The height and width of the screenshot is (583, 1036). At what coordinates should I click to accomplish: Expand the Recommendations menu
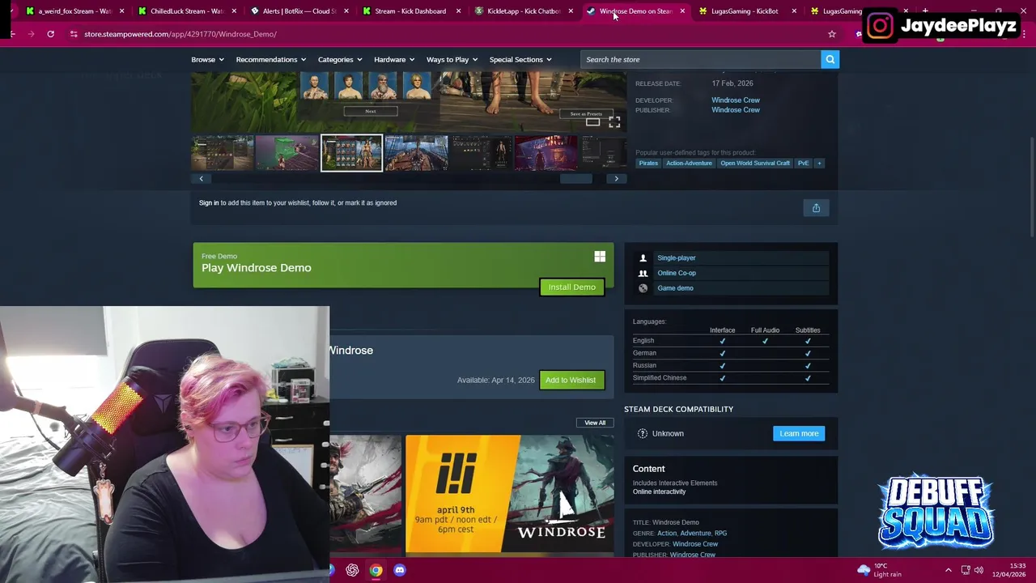[x=271, y=59]
